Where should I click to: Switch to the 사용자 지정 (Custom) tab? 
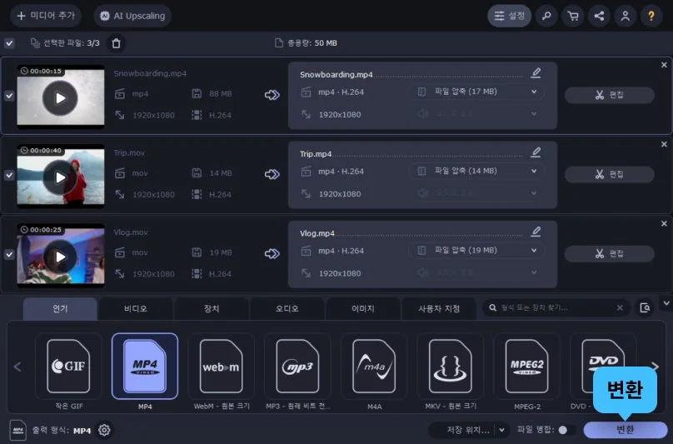[x=439, y=309]
